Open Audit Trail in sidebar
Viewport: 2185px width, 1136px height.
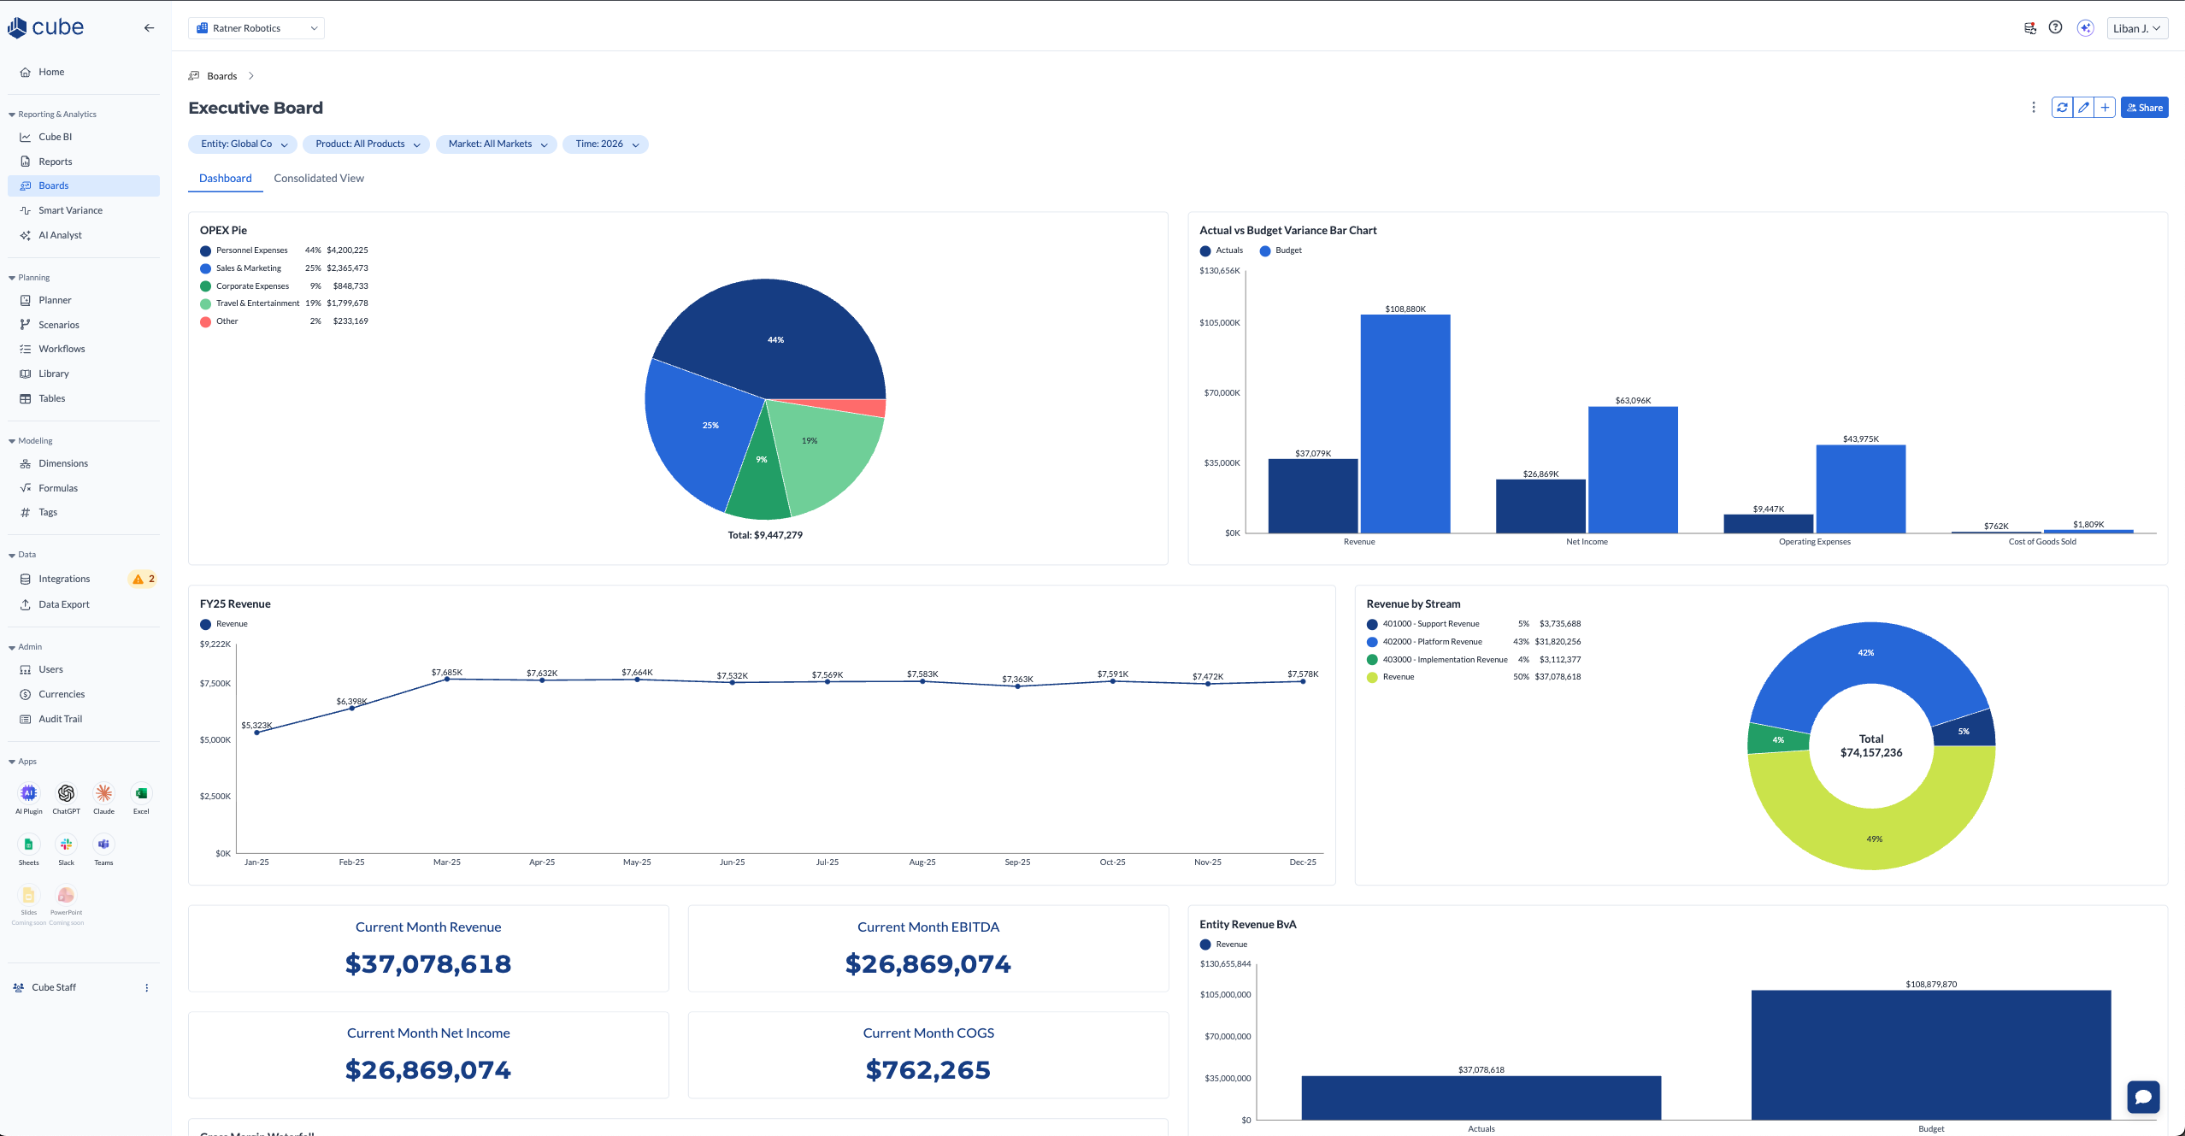click(84, 719)
